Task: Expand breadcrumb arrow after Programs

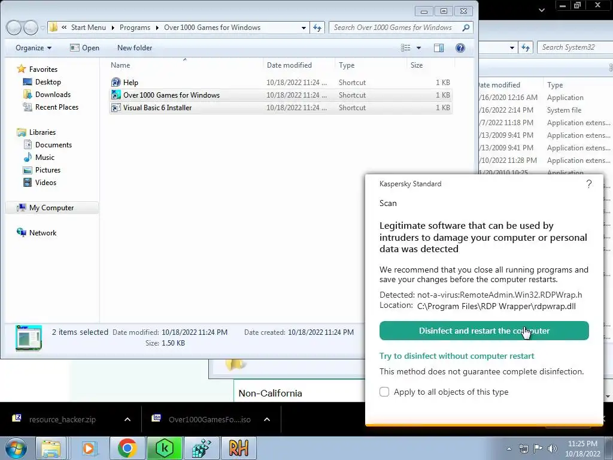Action: pyautogui.click(x=157, y=28)
